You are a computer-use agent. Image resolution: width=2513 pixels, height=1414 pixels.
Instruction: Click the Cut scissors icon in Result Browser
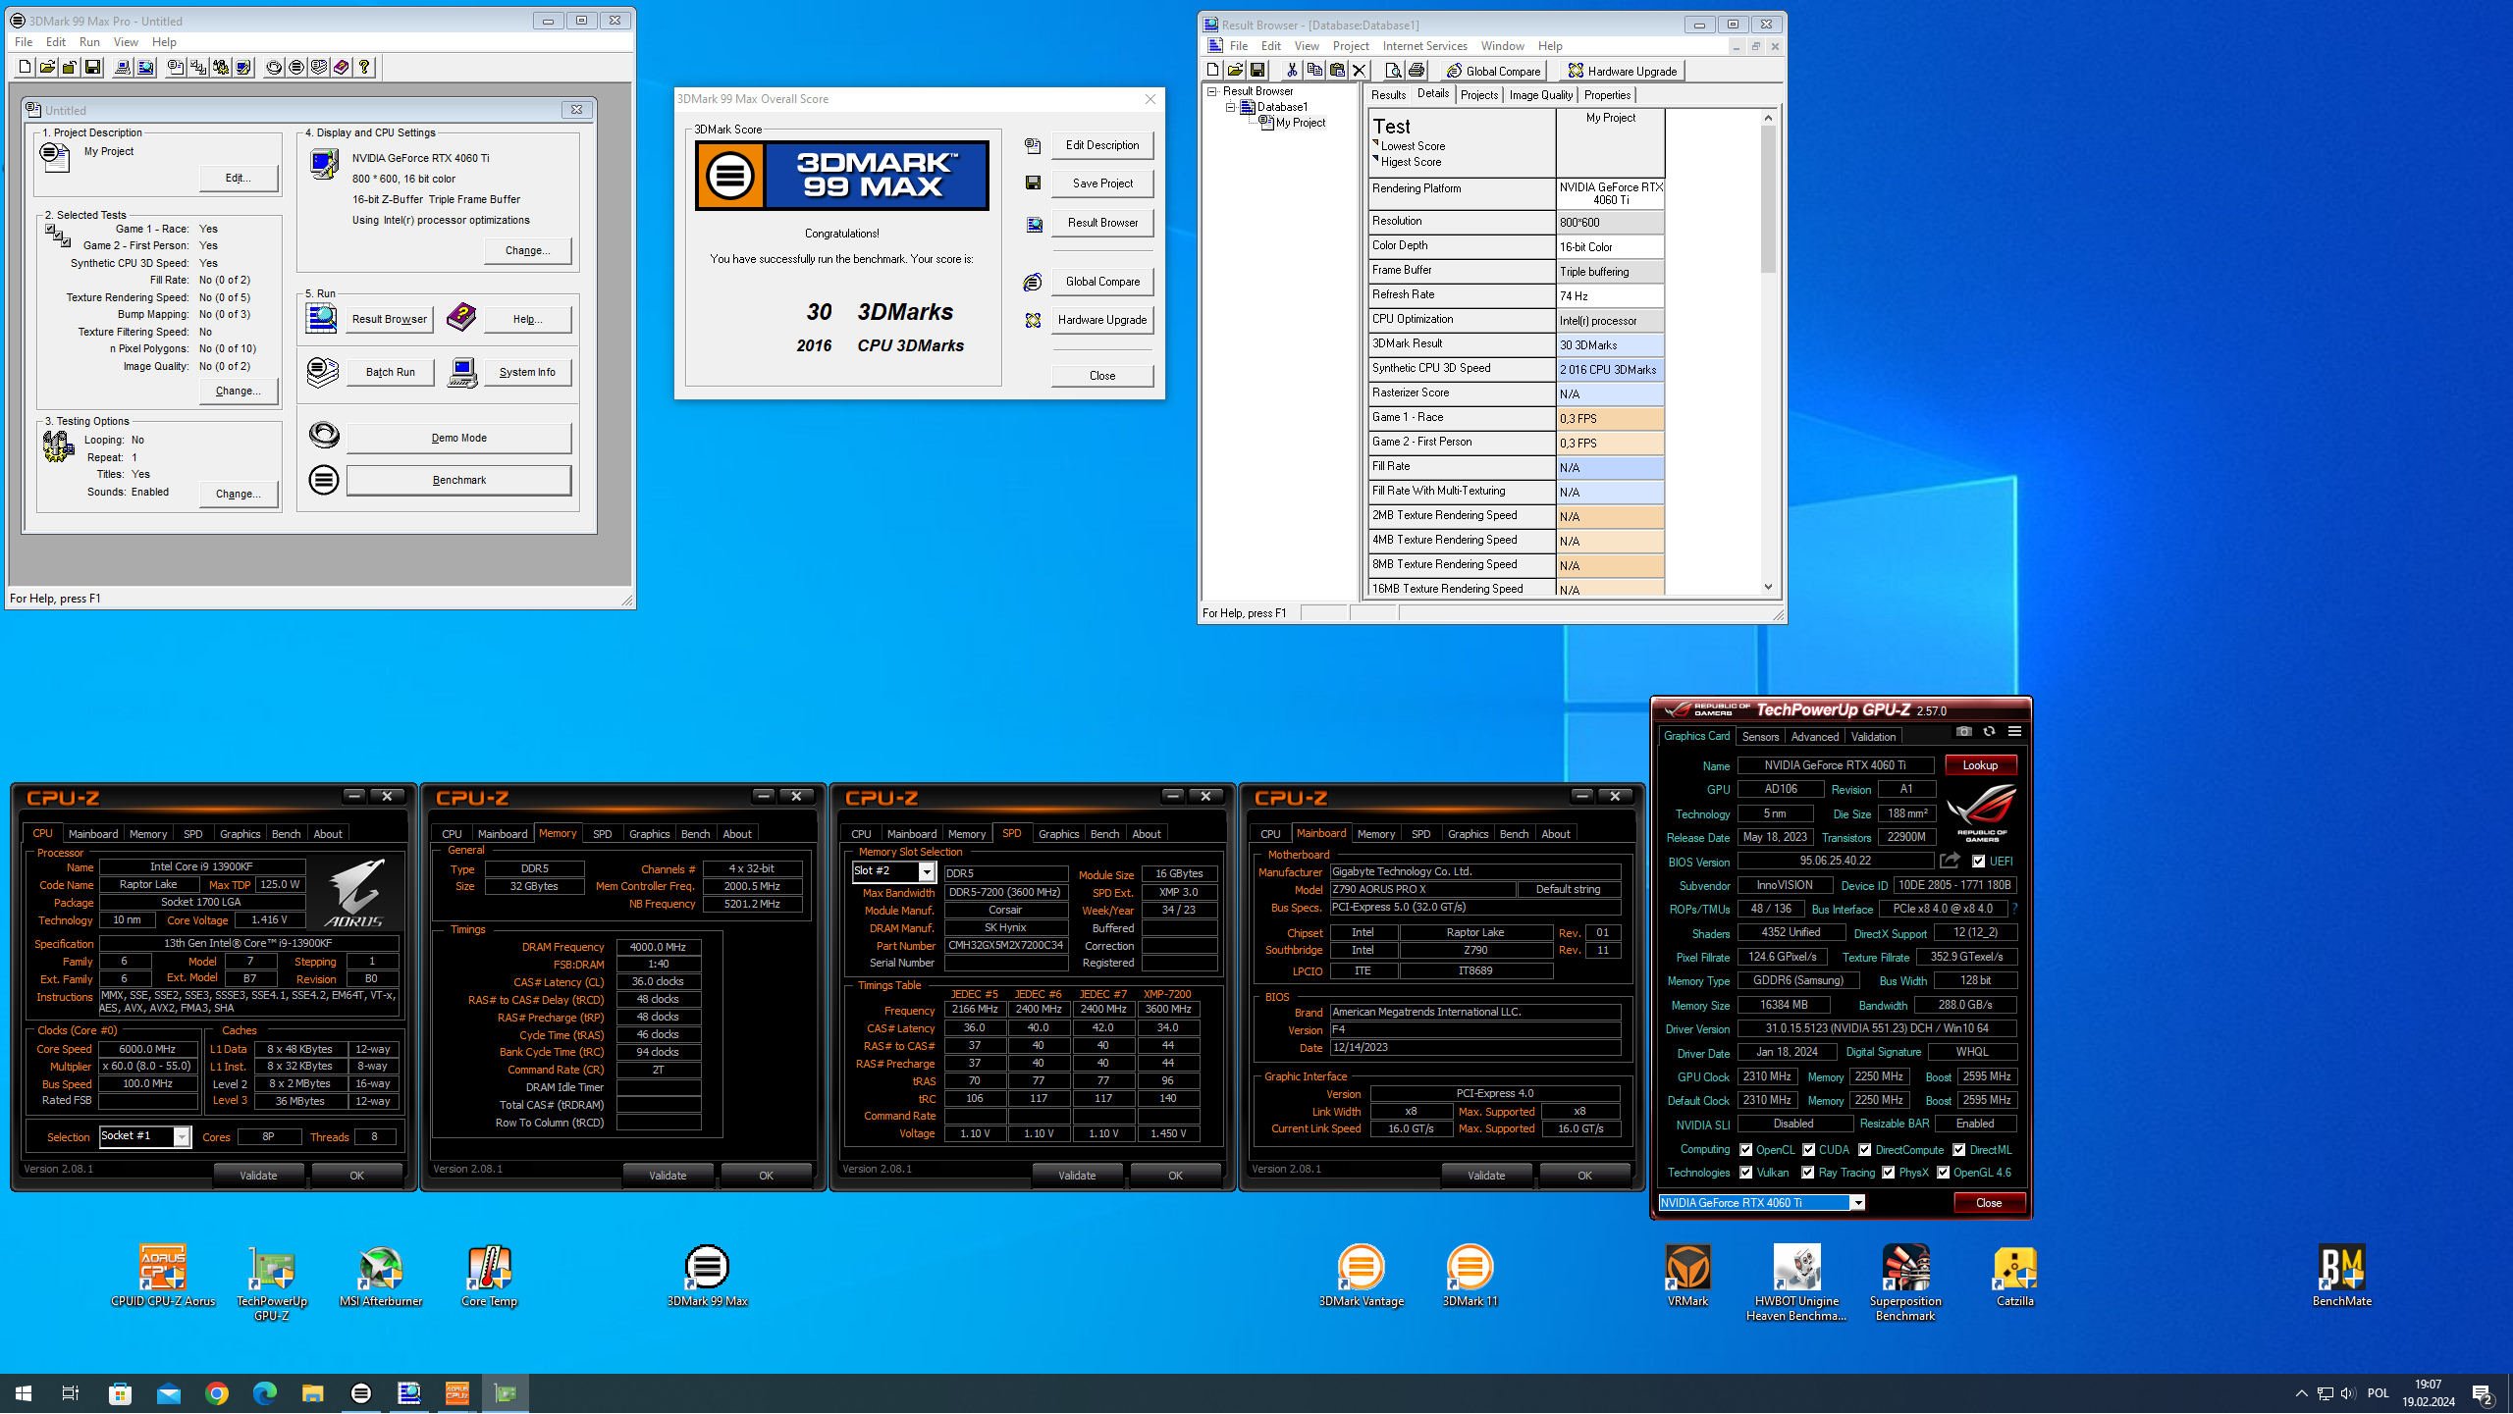pos(1292,70)
